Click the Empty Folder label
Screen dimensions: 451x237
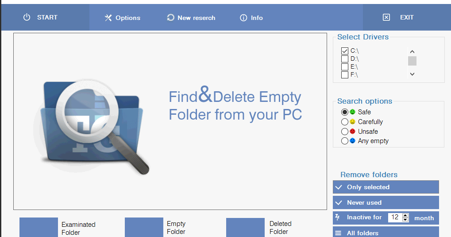[x=176, y=228]
